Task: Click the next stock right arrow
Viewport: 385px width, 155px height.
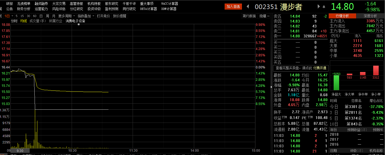Action: point(319,7)
